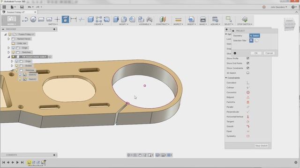Screen dimensions: 300x168
Task: Click the New Component icon in Assemble
Action: click(141, 20)
